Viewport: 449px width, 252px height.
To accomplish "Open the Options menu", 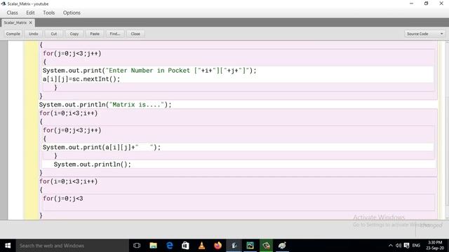I will click(x=72, y=13).
